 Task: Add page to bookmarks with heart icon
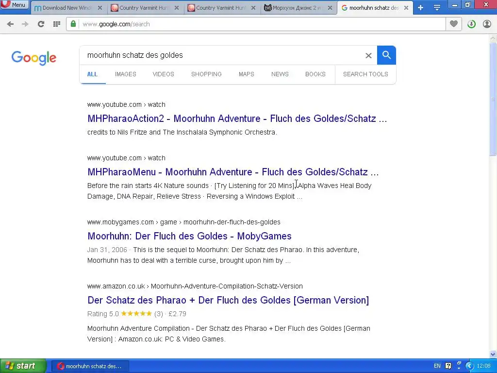tap(454, 24)
